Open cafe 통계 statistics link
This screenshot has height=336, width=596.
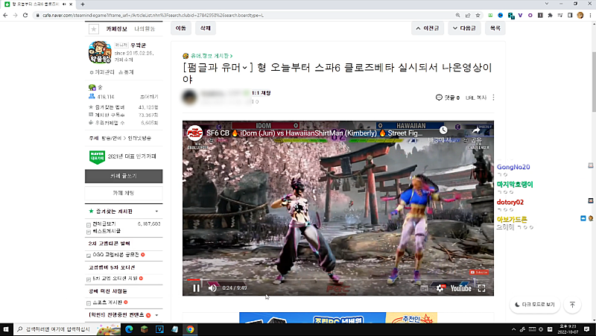(126, 72)
